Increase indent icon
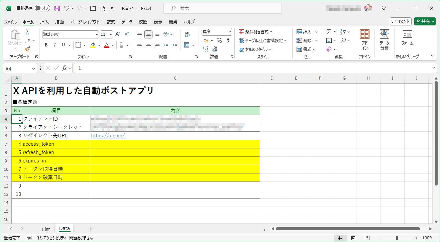The width and height of the screenshot is (440, 242). tap(175, 45)
